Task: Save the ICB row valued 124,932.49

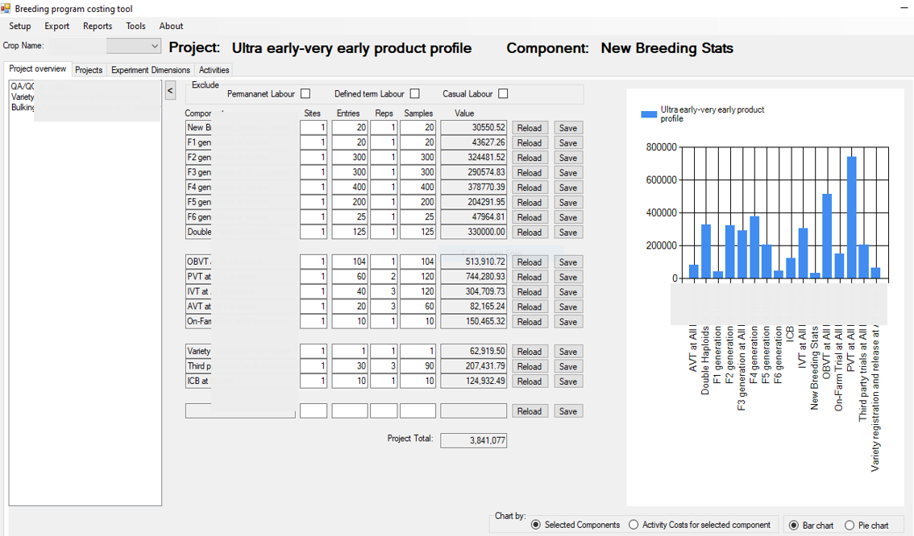Action: [568, 381]
